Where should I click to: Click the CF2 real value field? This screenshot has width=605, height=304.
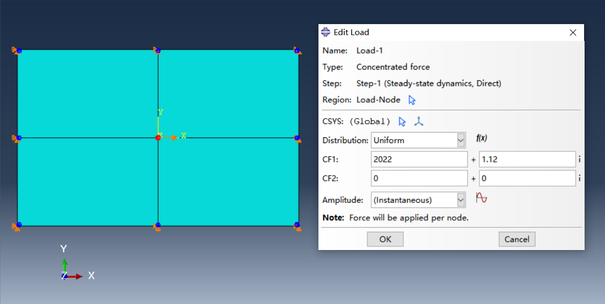click(419, 178)
